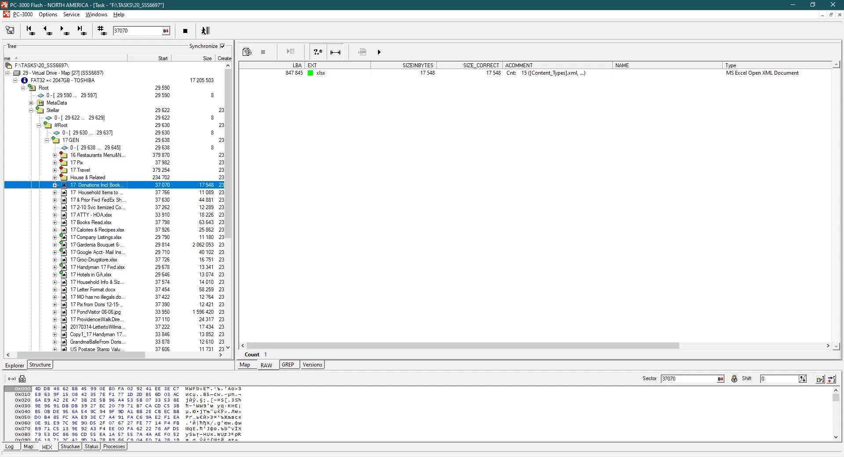Click the Sector number input field
Viewport: 844px width, 457px height.
(x=688, y=379)
